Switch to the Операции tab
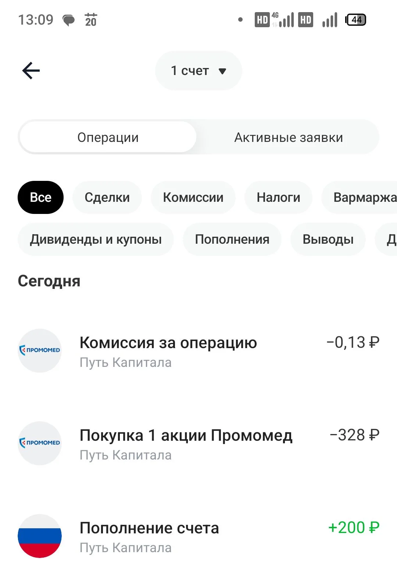 tap(108, 137)
